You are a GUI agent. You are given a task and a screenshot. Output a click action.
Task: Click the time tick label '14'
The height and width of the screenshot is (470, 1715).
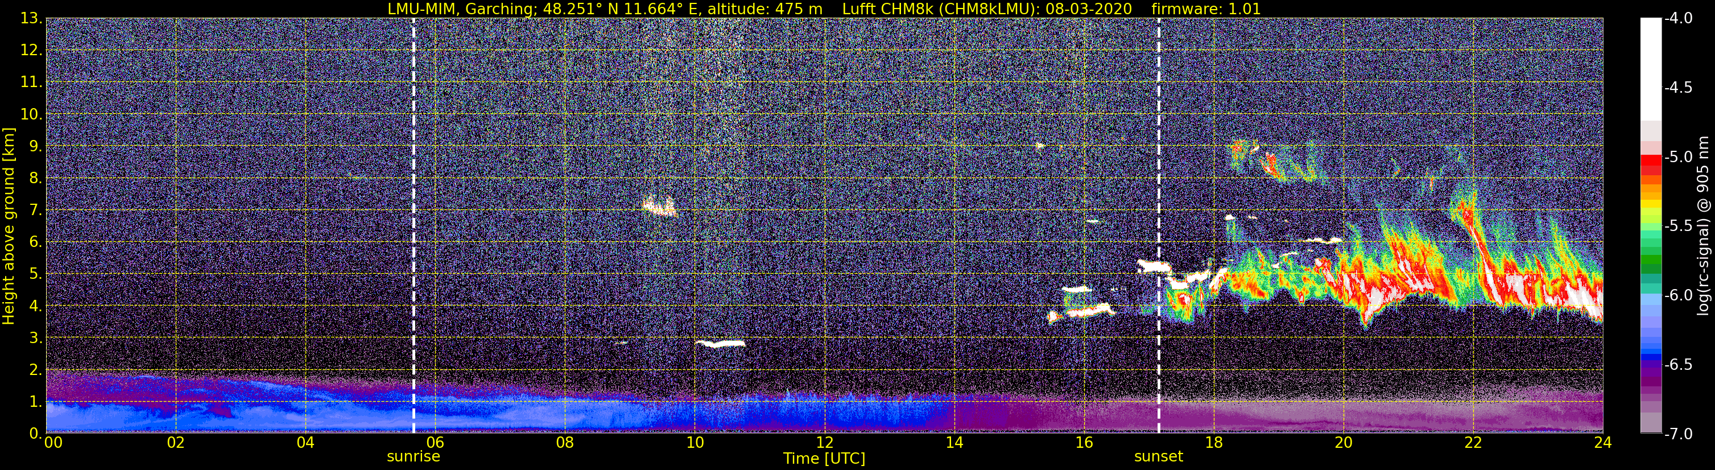[954, 443]
